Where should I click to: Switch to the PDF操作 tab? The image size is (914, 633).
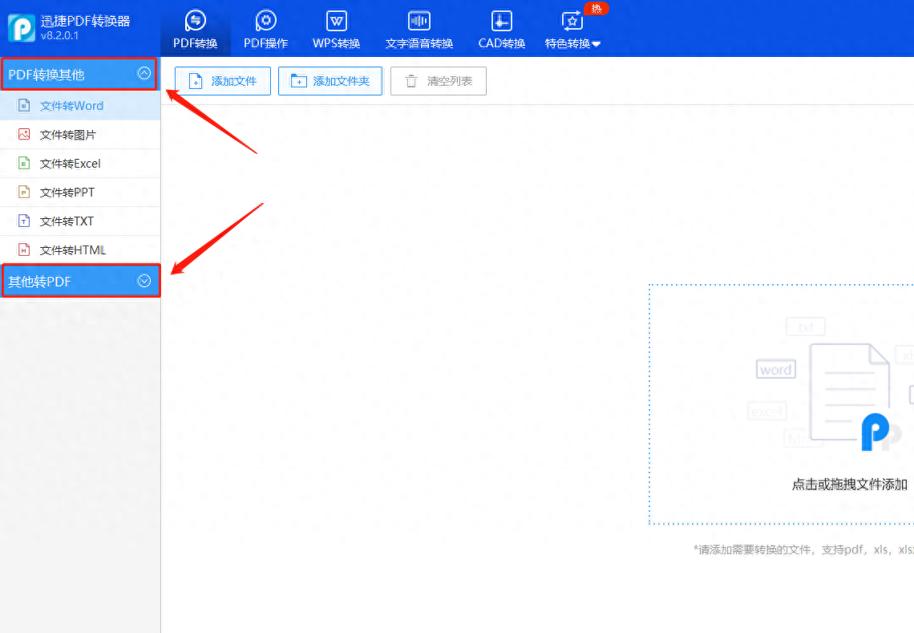(x=266, y=29)
